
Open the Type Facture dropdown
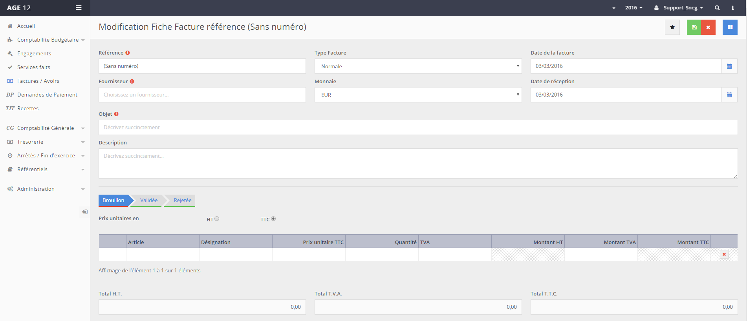click(x=418, y=66)
